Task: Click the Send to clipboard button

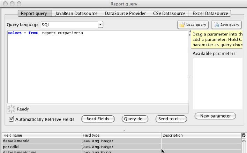Action: point(171,119)
